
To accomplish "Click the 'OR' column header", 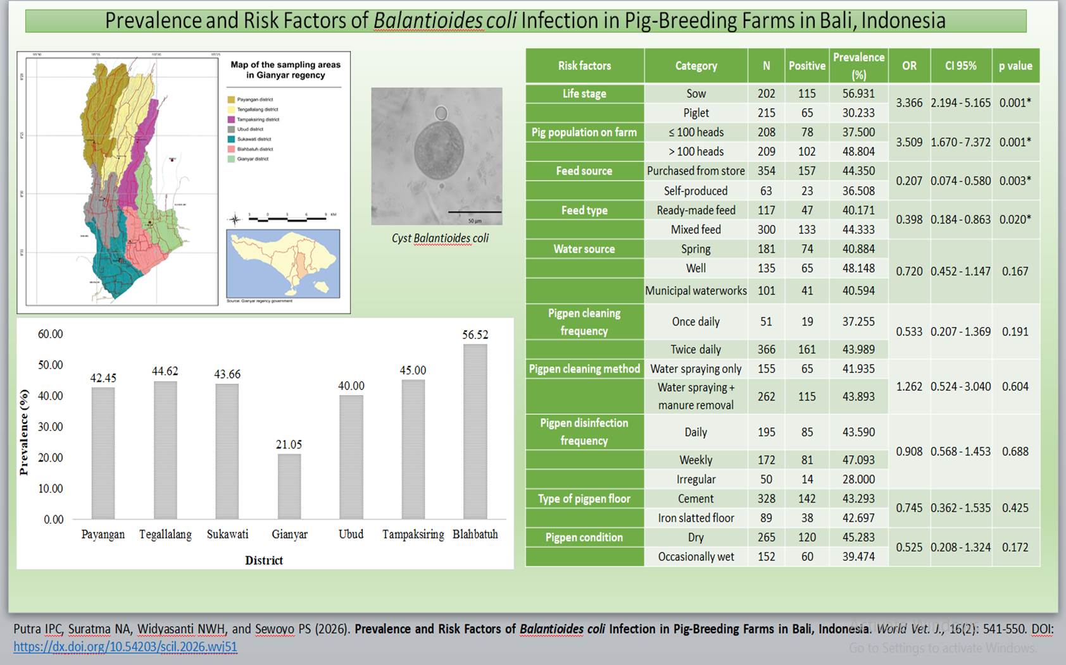I will tap(909, 66).
